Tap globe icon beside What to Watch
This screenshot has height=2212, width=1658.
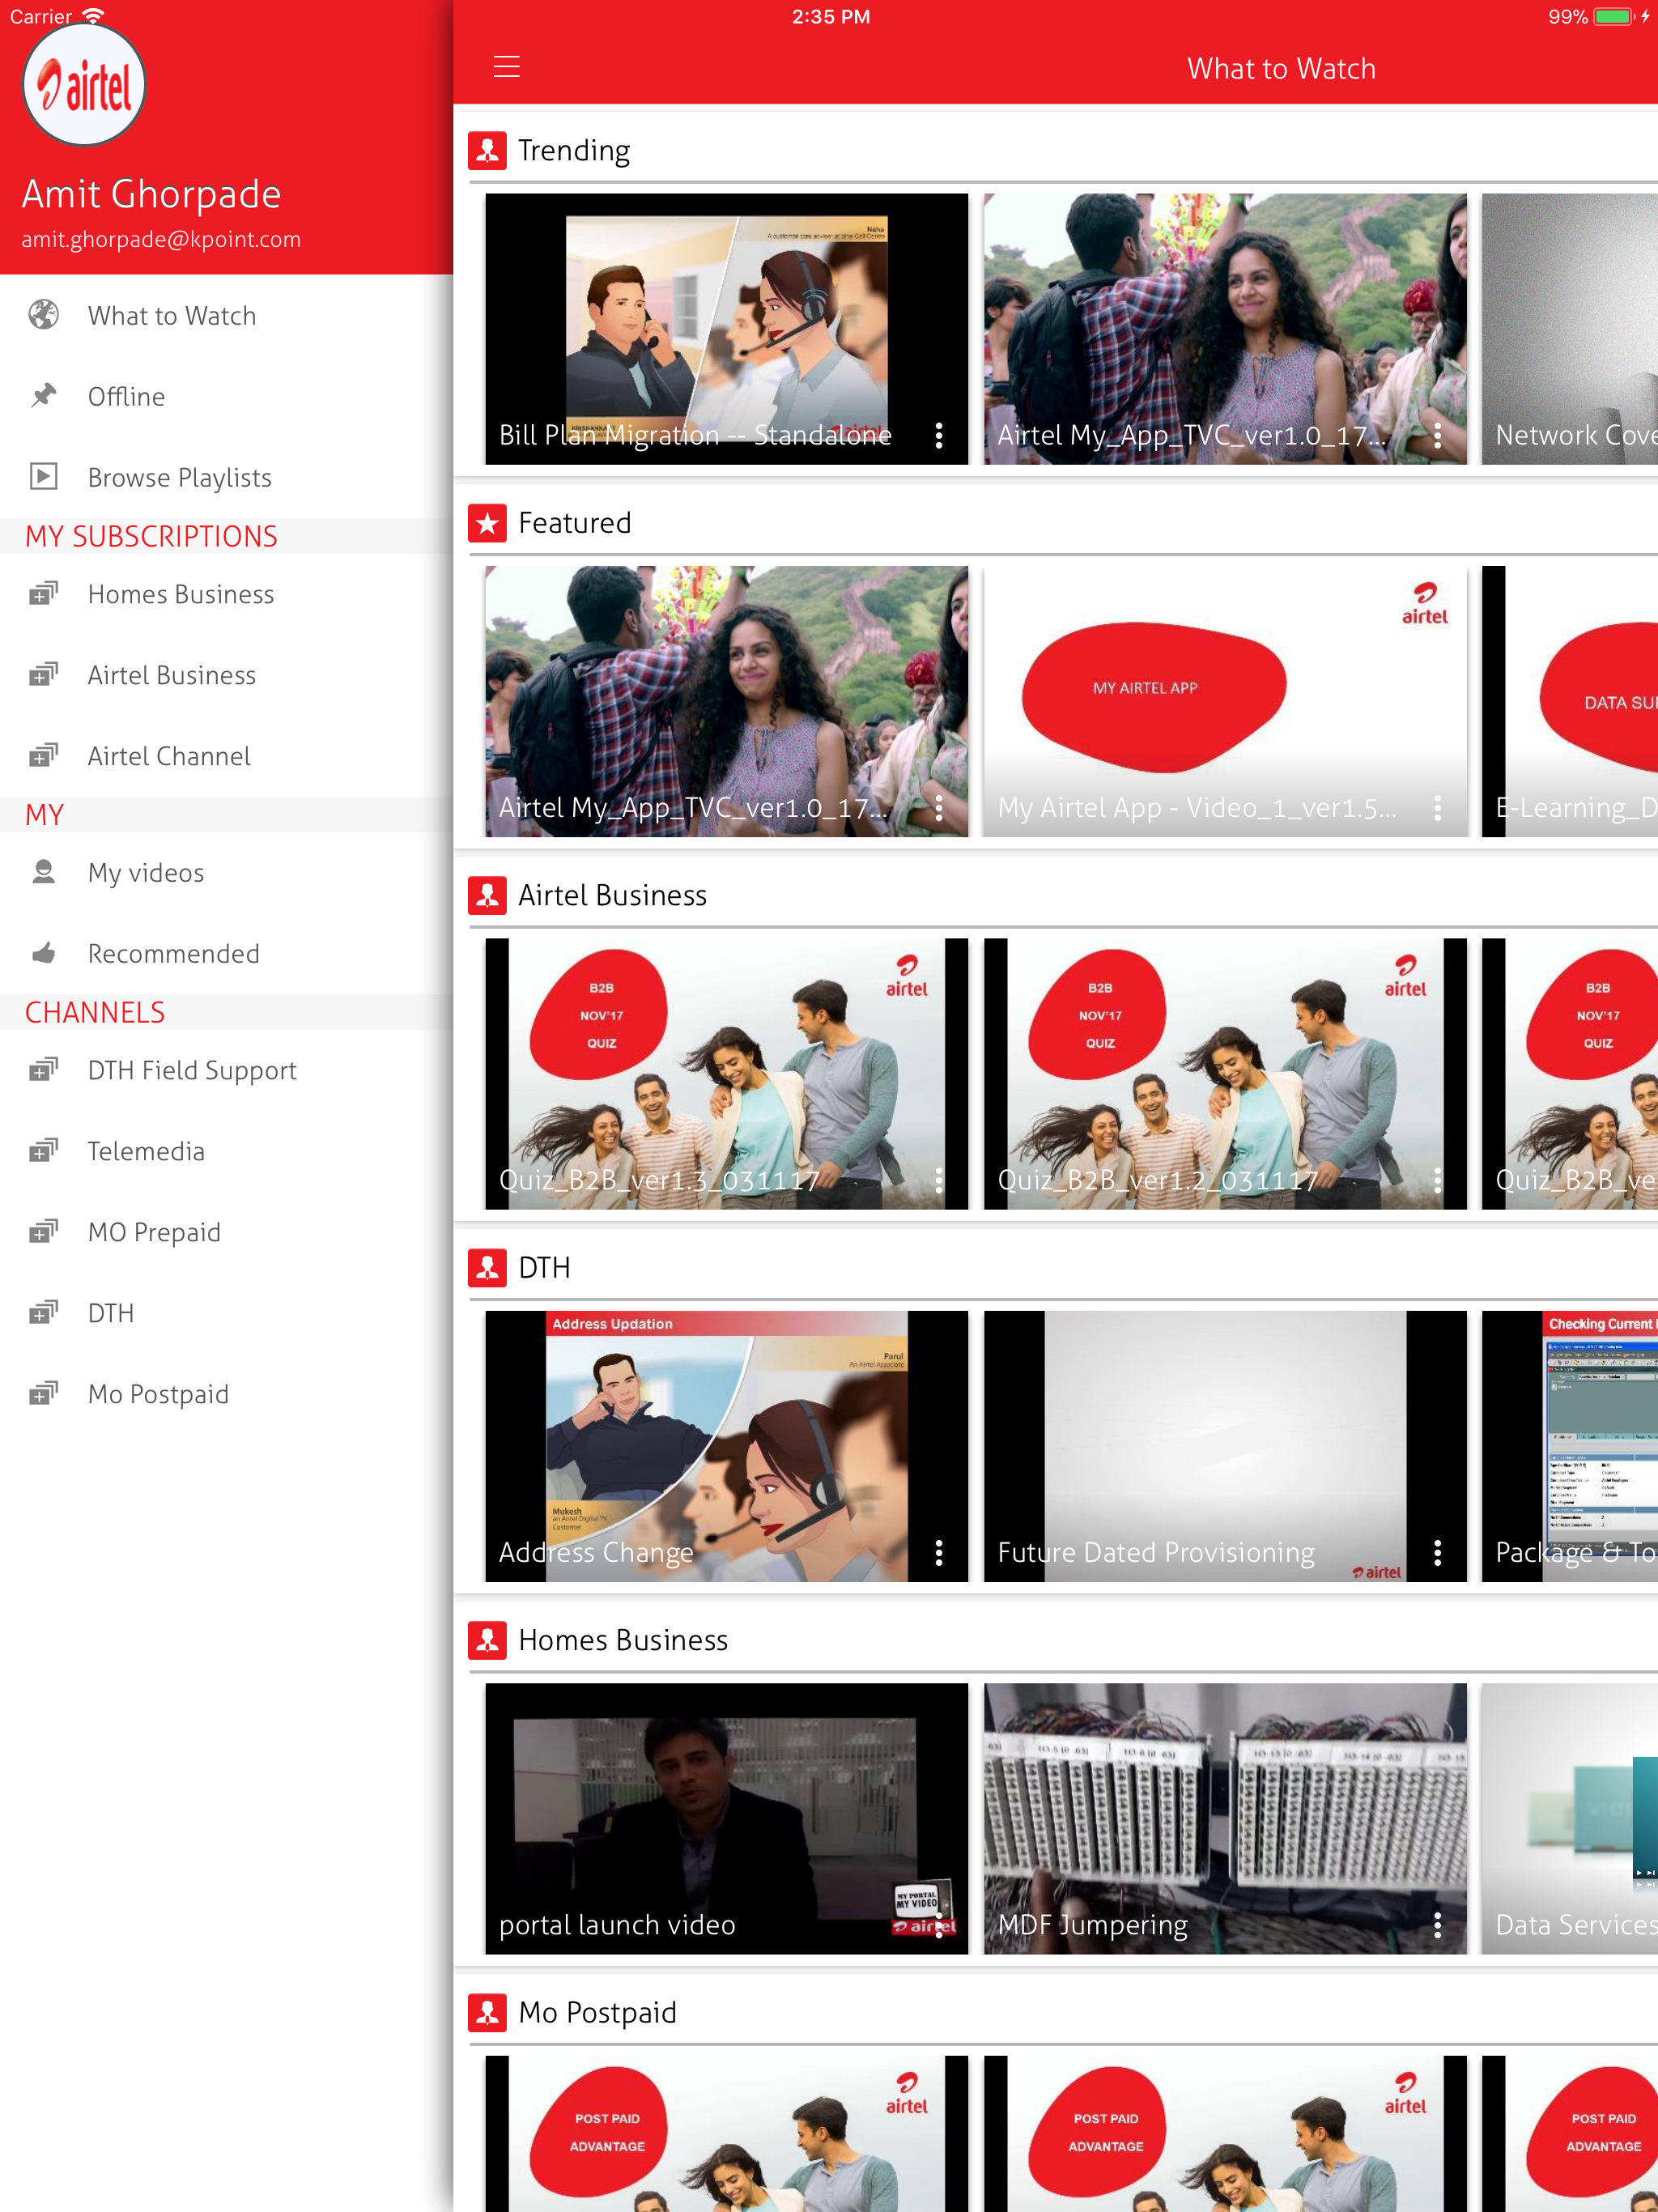point(43,315)
